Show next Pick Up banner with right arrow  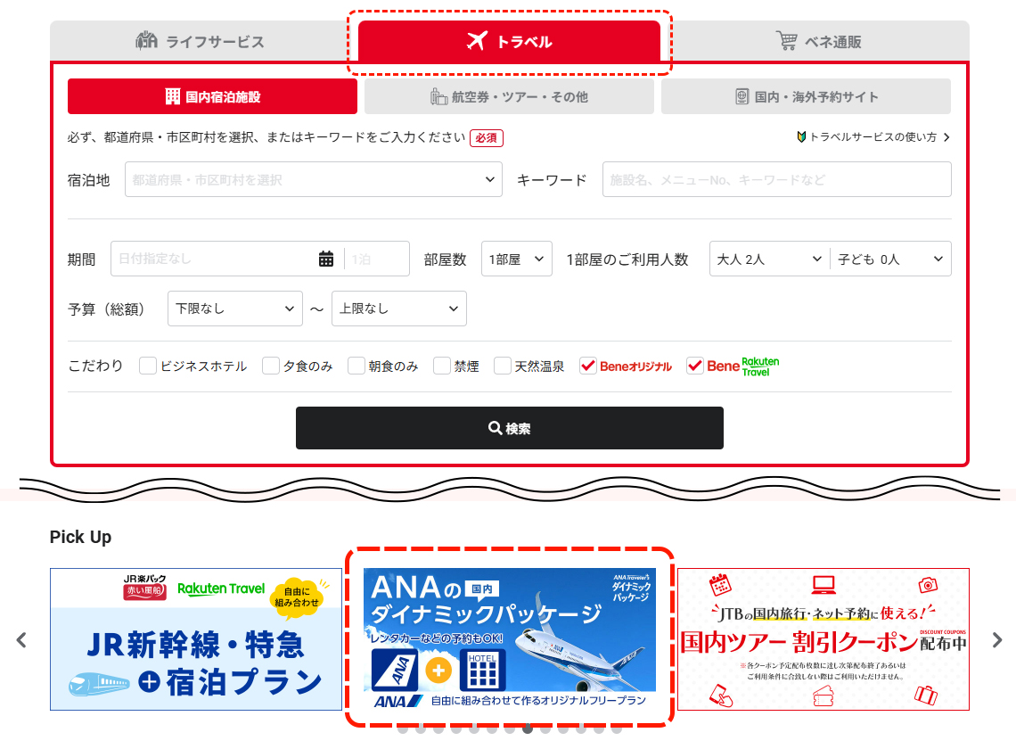tap(997, 640)
